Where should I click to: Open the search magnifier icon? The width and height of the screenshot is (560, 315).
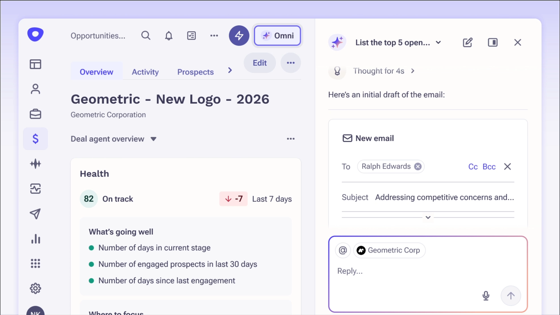146,36
